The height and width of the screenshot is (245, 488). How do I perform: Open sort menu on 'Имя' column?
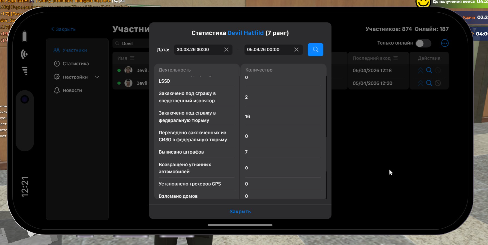[132, 58]
